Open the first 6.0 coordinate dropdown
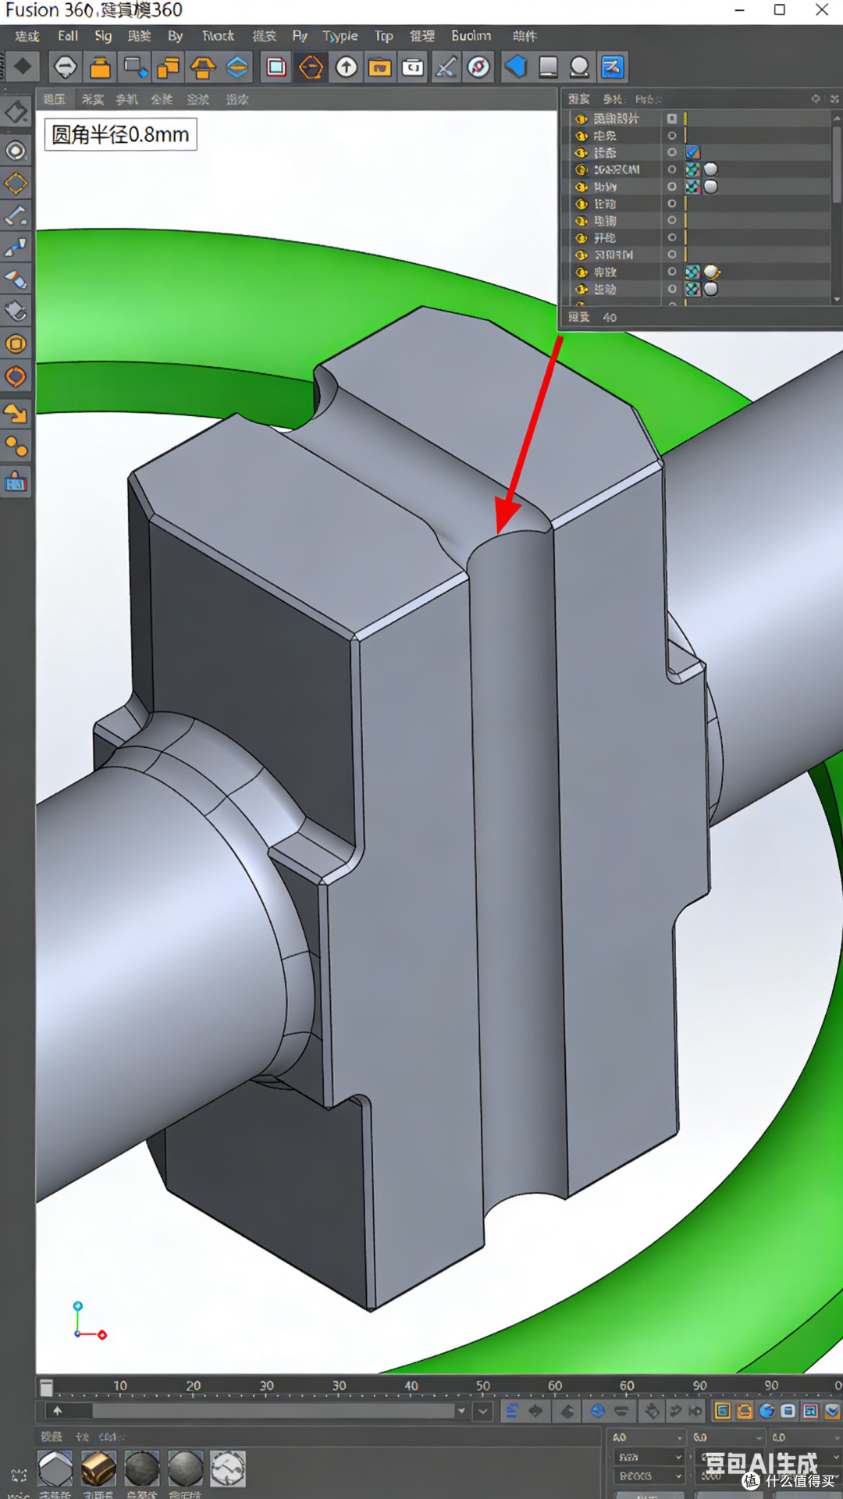The width and height of the screenshot is (843, 1499). click(x=727, y=1437)
